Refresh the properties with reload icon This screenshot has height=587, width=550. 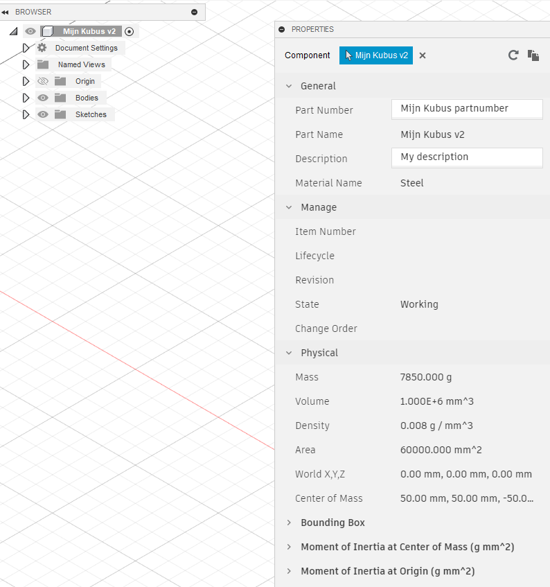[513, 55]
